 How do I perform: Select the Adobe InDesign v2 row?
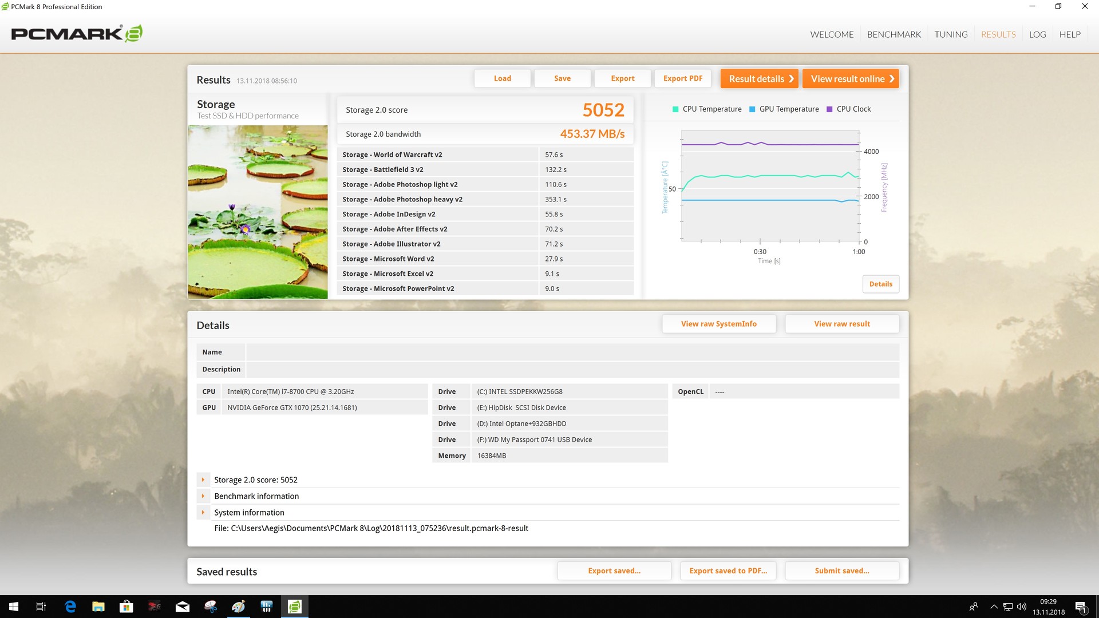coord(485,214)
